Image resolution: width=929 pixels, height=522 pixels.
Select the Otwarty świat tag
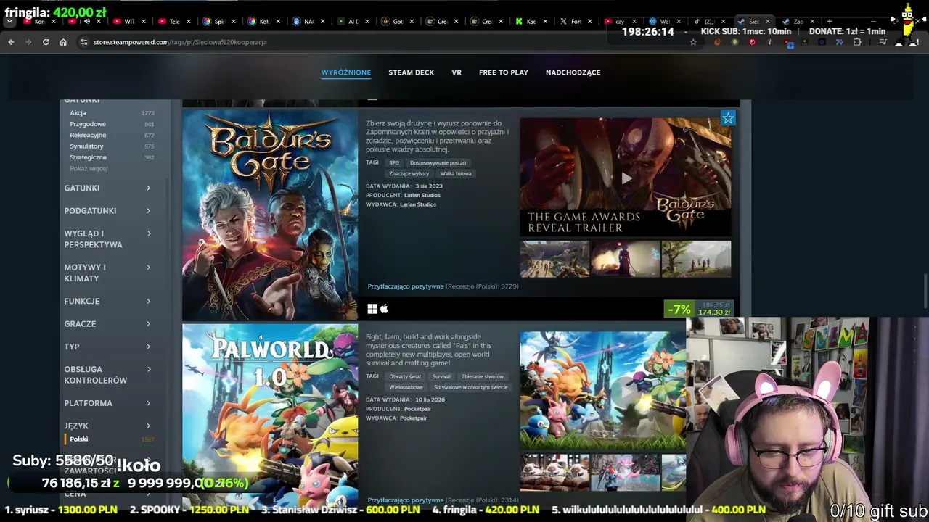(x=405, y=377)
